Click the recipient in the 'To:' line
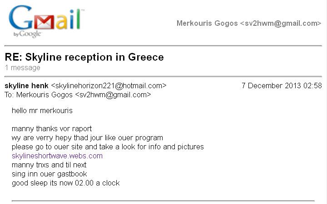 (x=84, y=95)
